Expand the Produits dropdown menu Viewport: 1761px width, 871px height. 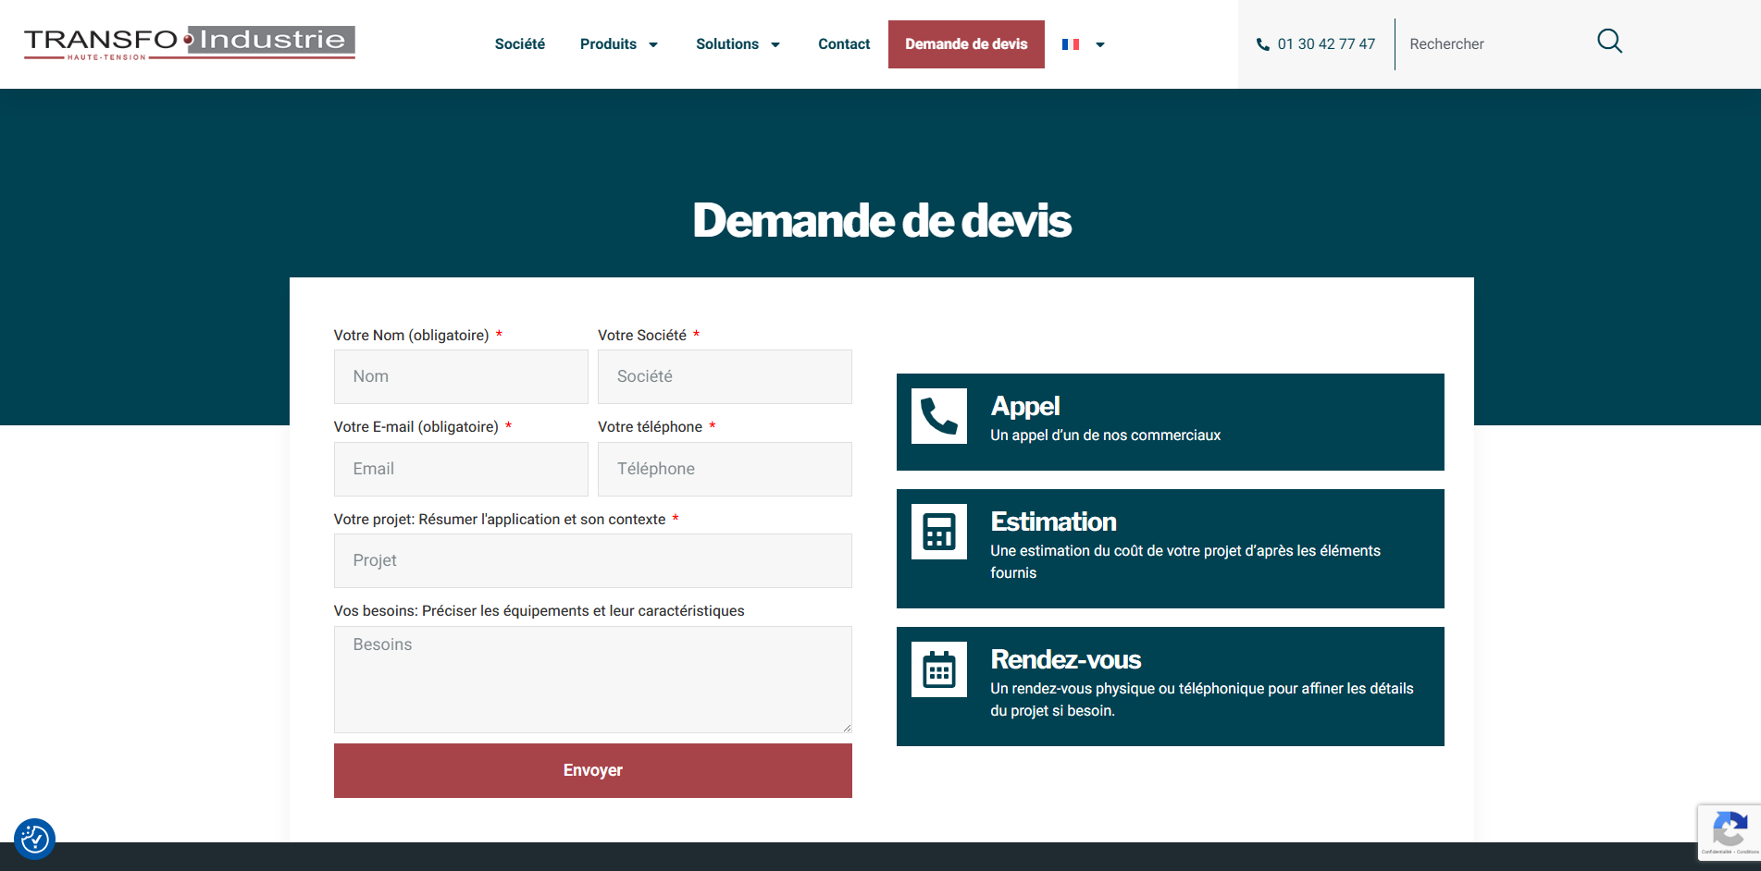[618, 43]
